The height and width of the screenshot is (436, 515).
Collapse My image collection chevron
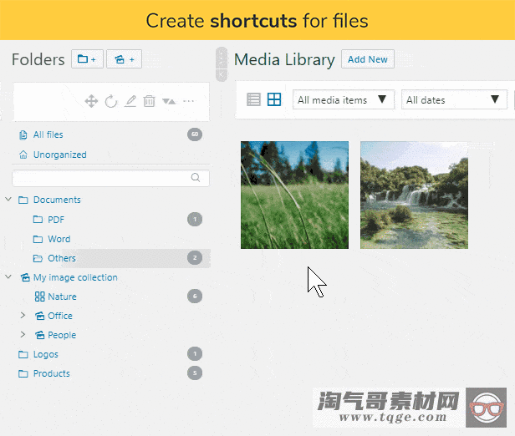pyautogui.click(x=8, y=276)
